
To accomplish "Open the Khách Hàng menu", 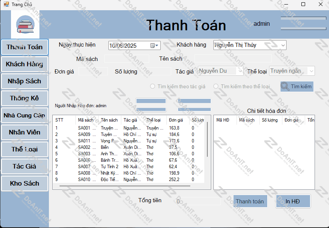I will click(25, 64).
